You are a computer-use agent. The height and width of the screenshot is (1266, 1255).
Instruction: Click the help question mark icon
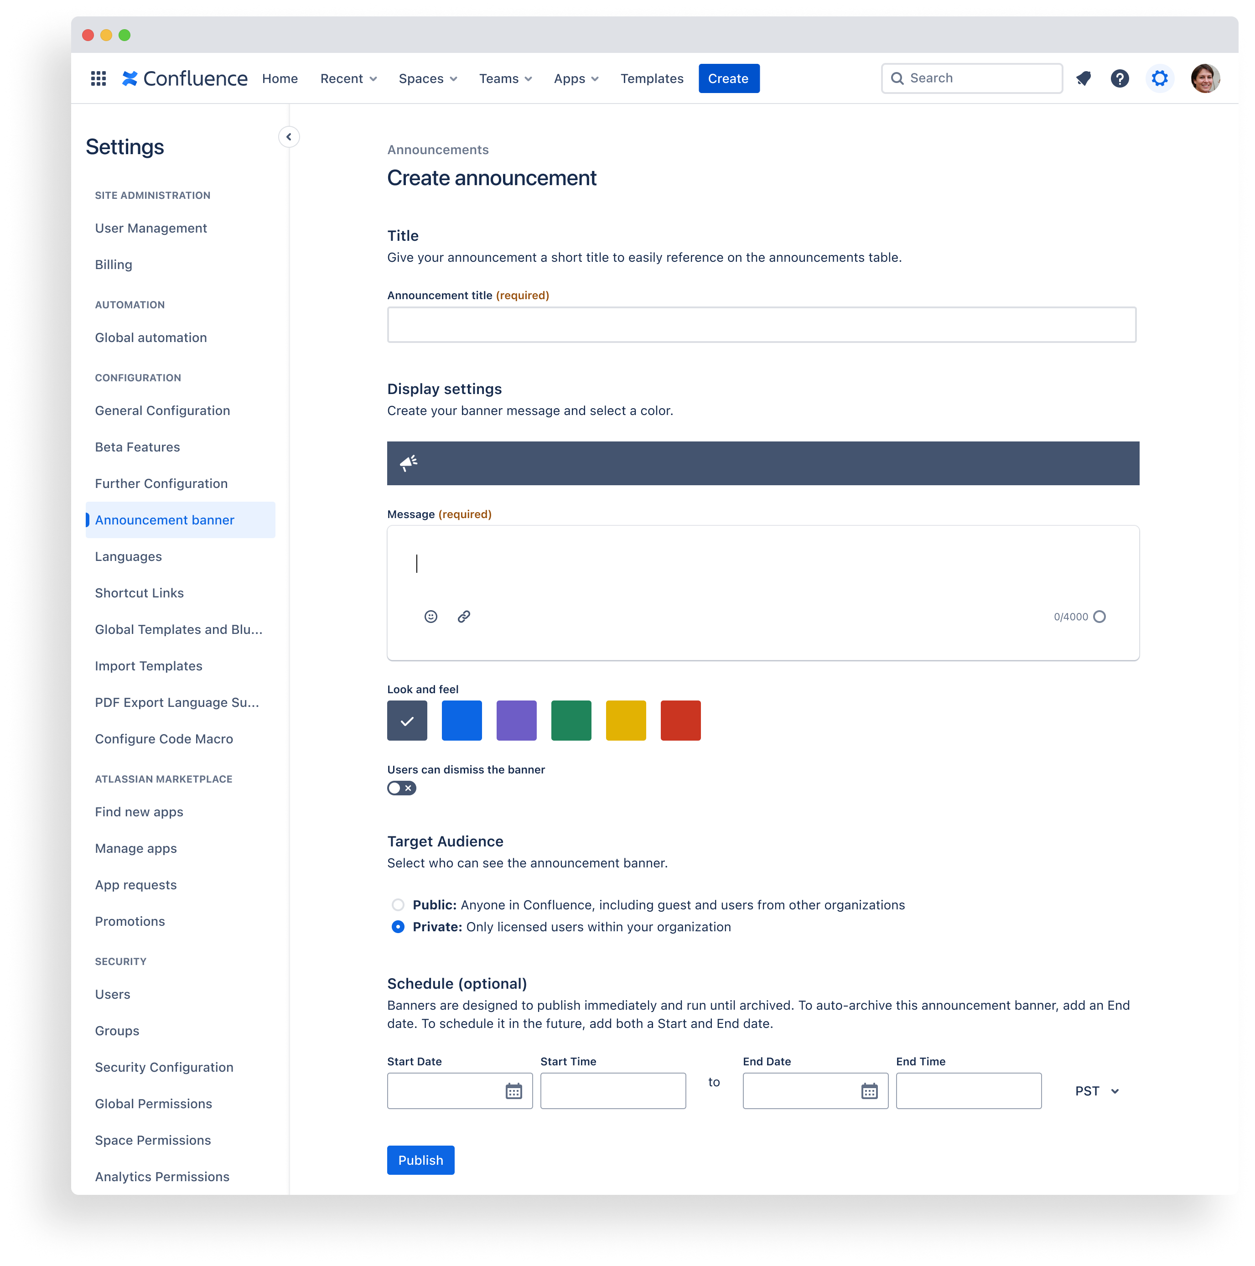coord(1120,78)
